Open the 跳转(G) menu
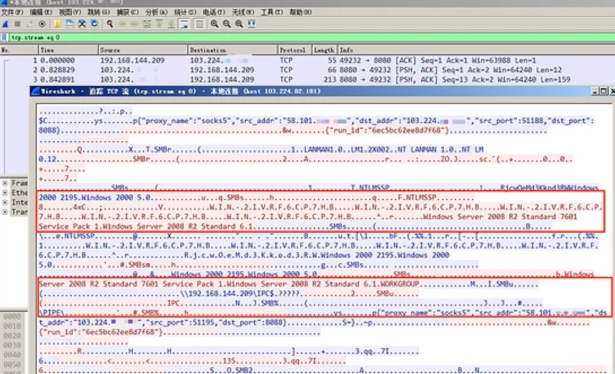 (x=99, y=12)
